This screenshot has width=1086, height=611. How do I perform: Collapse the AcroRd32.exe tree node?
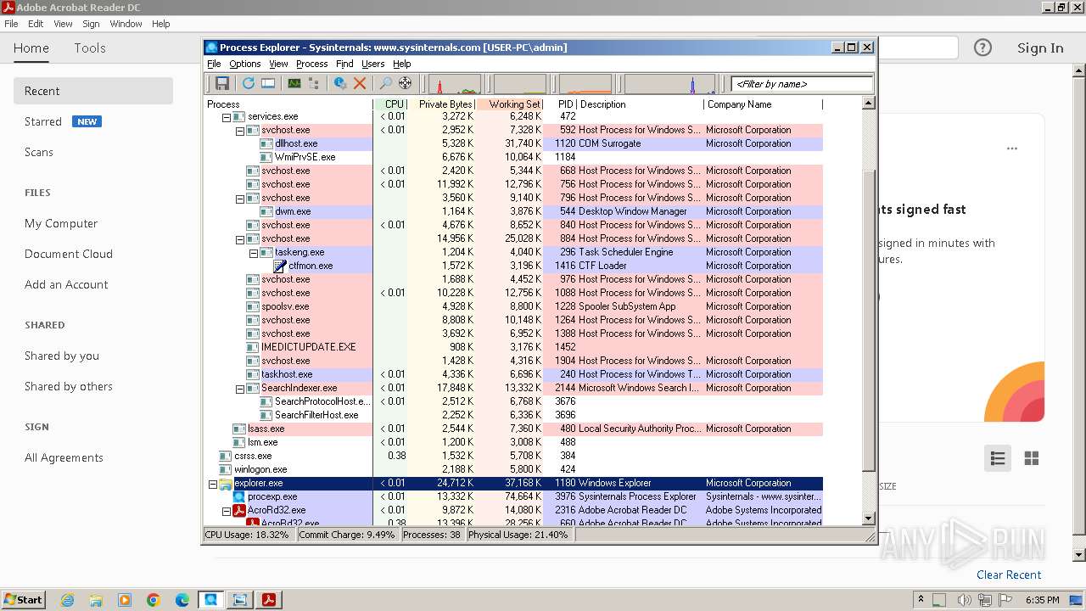click(x=227, y=511)
